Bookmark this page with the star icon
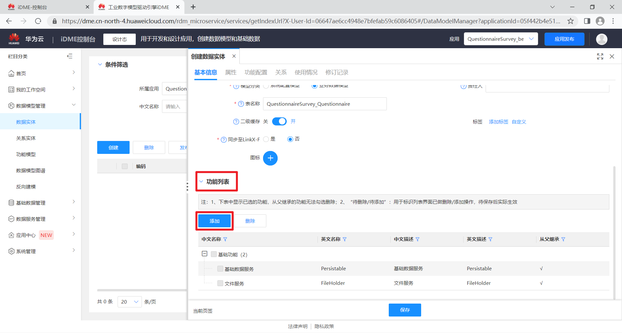This screenshot has height=333, width=622. [x=570, y=21]
